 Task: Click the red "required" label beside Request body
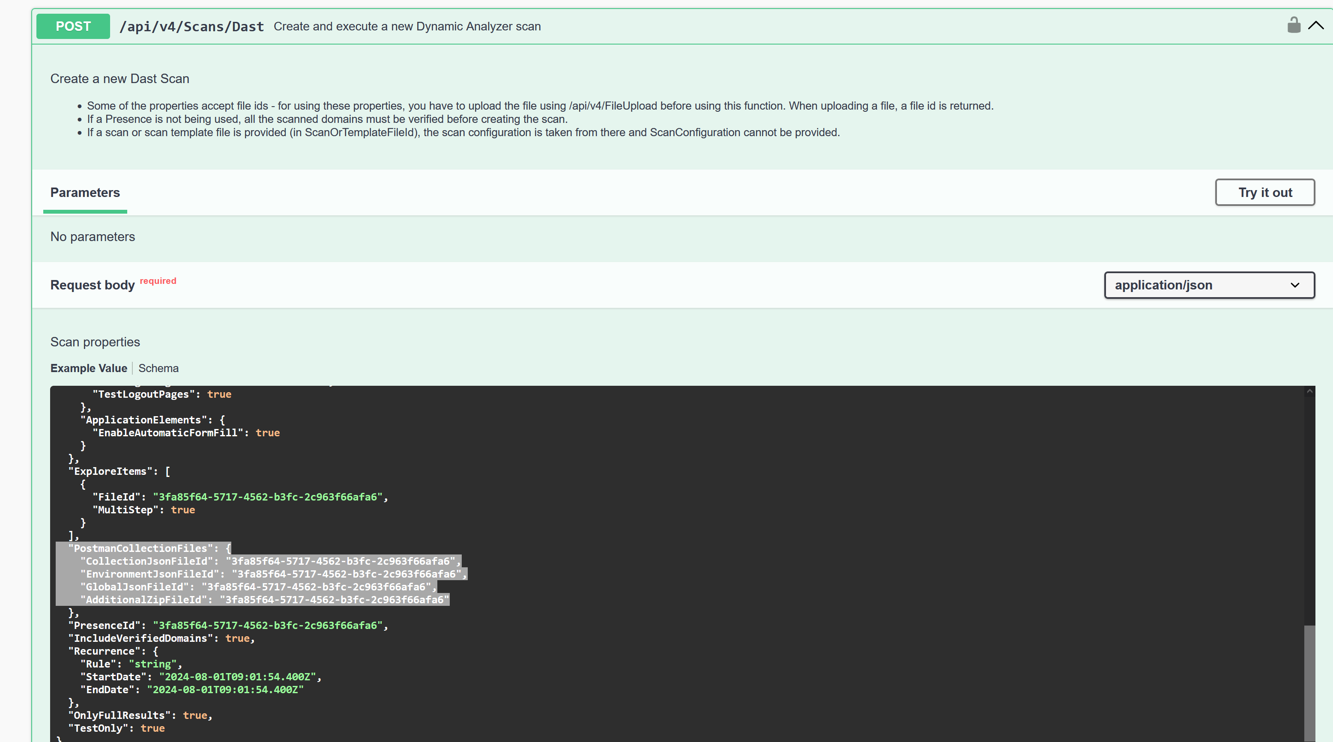click(158, 281)
